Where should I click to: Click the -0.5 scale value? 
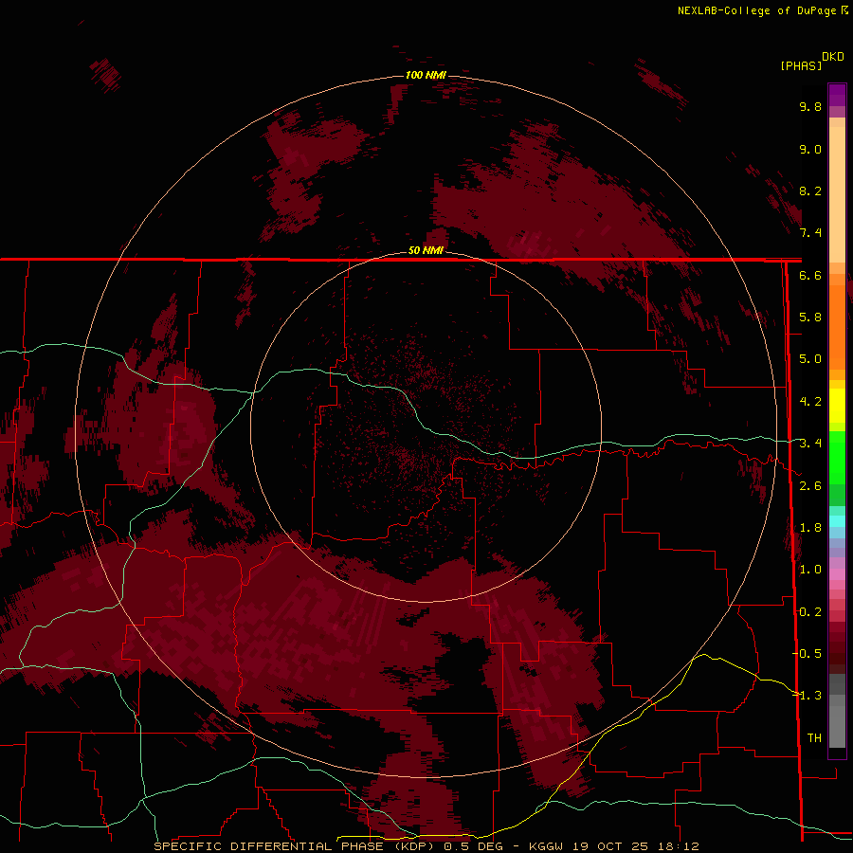click(808, 654)
